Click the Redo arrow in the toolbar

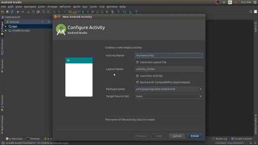pos(23,12)
